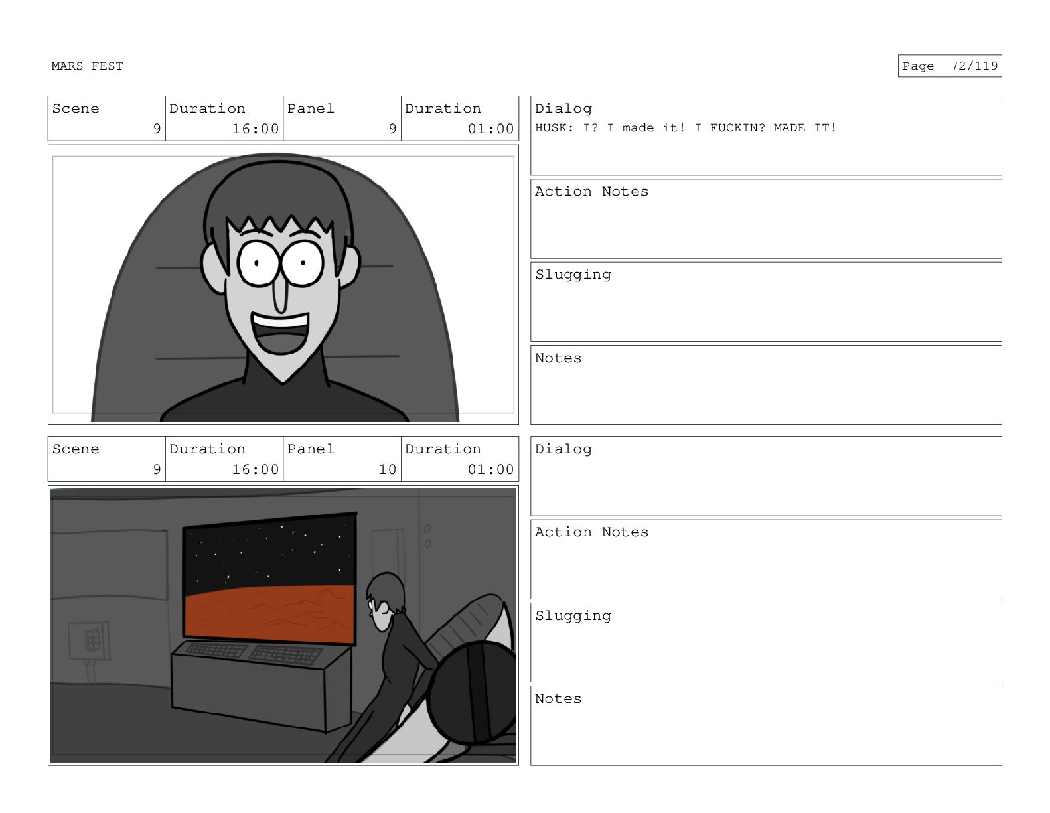Click the Page 72/119 indicator box
1050x813 pixels.
pos(949,66)
